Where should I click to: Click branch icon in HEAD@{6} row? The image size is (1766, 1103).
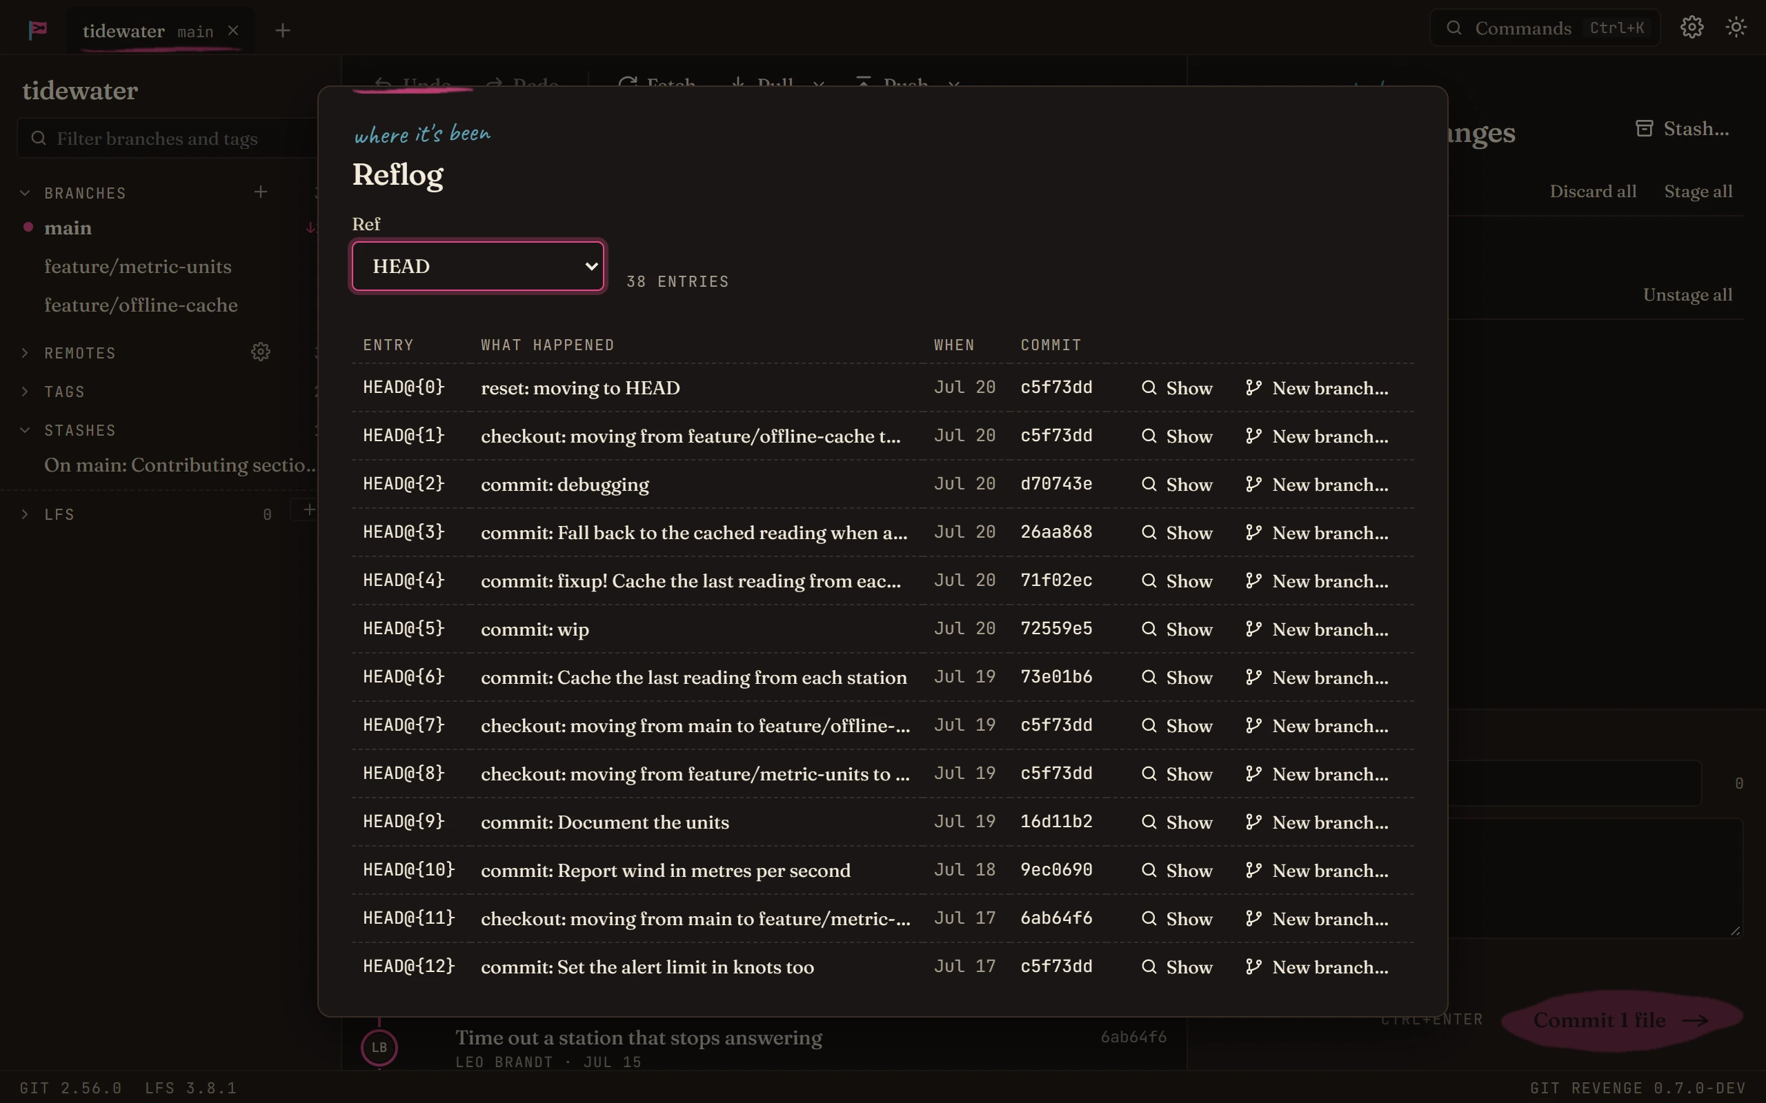[1253, 677]
